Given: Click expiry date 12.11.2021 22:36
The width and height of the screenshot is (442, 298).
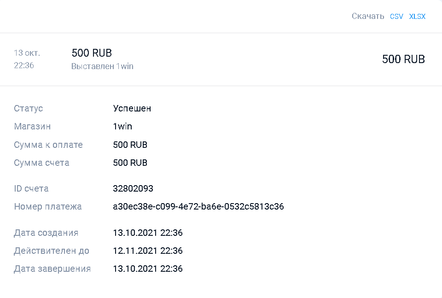Looking at the screenshot, I should (147, 251).
